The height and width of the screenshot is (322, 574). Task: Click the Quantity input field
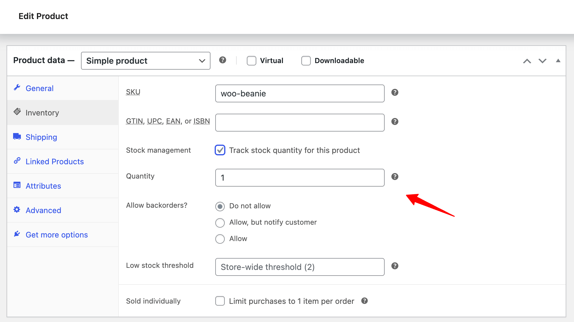coord(300,178)
